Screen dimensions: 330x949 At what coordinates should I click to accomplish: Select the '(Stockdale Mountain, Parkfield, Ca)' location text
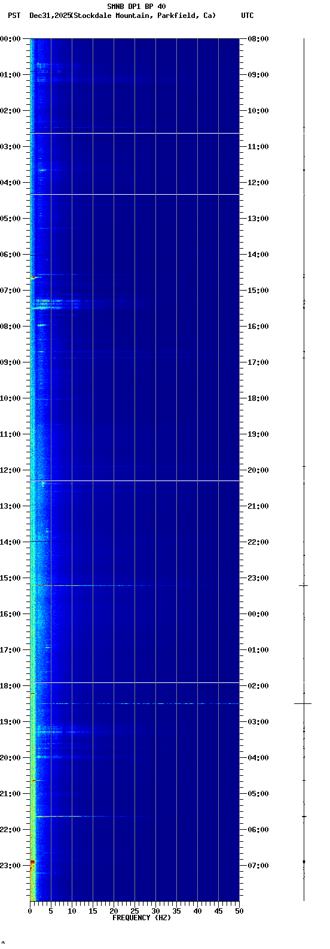tap(143, 16)
